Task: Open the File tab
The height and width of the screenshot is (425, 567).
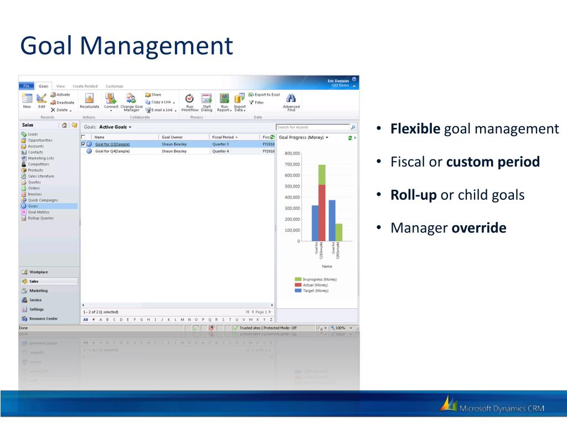Action: 27,86
